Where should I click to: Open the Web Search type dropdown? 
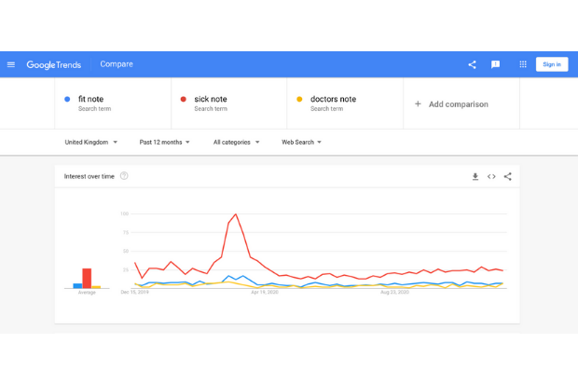(301, 142)
